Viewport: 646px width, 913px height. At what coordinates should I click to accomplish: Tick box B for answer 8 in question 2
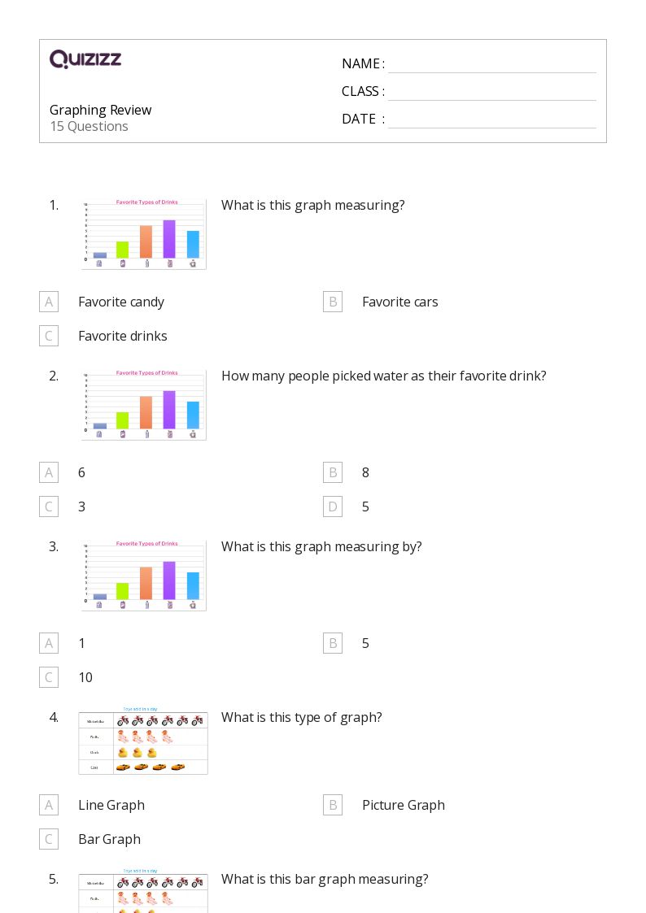tap(333, 472)
